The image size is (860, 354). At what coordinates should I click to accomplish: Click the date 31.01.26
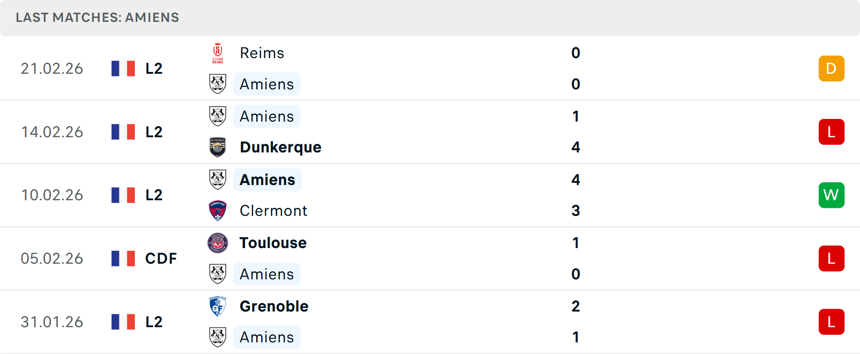[52, 322]
